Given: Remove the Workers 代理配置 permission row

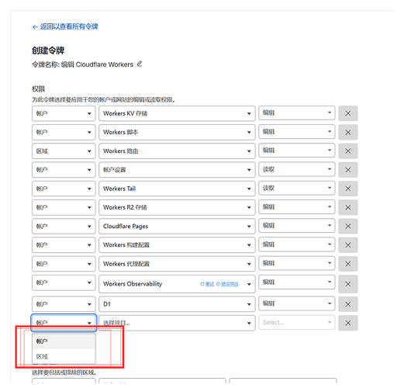Looking at the screenshot, I should 348,264.
